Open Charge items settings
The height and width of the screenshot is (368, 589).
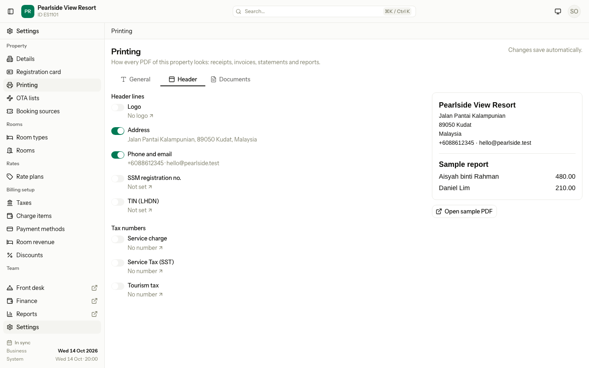[x=52, y=216]
